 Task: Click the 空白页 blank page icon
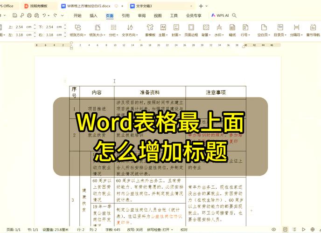click(264, 27)
